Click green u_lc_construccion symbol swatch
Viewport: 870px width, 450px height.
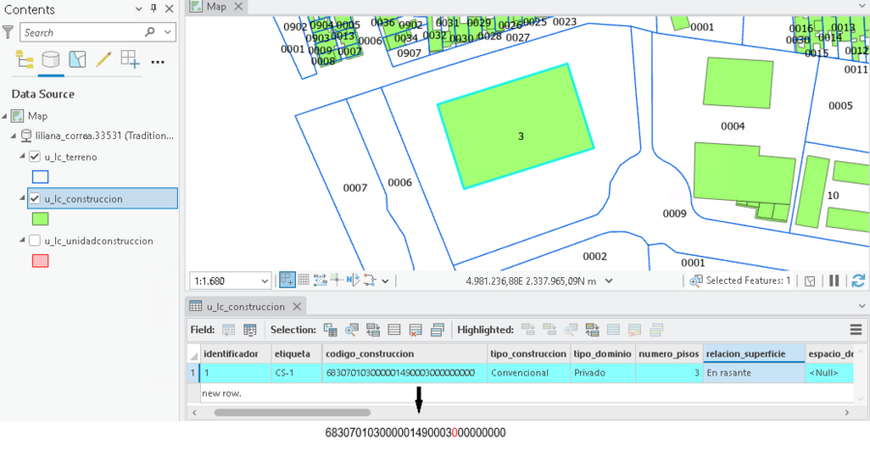coord(41,219)
